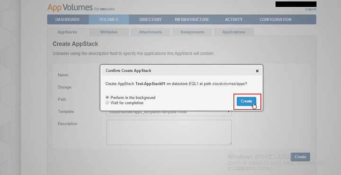Open the INFRASTRUCTURE menu
This screenshot has height=175, width=341.
(x=192, y=19)
